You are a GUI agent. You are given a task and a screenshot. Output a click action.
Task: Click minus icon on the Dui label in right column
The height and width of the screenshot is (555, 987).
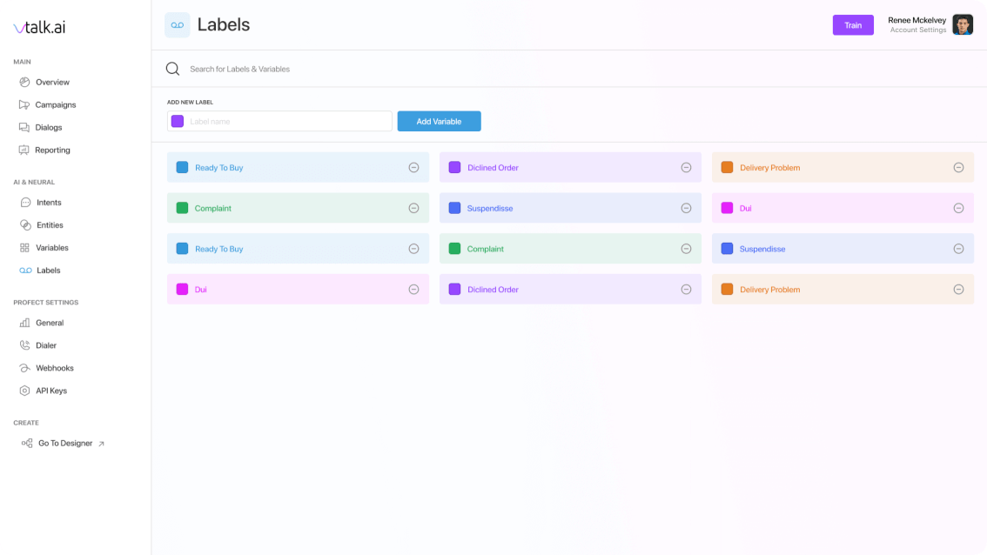(x=958, y=209)
